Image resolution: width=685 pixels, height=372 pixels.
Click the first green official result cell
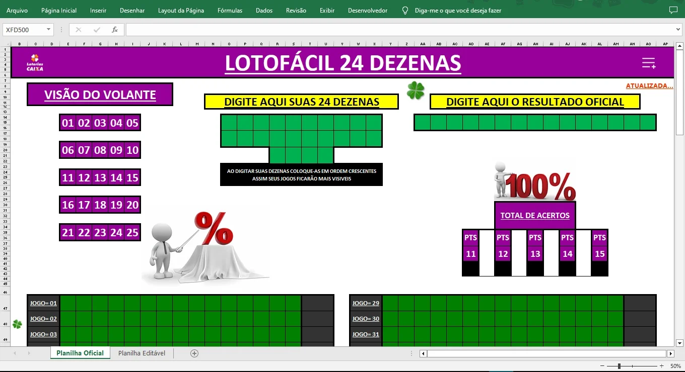[x=422, y=123]
